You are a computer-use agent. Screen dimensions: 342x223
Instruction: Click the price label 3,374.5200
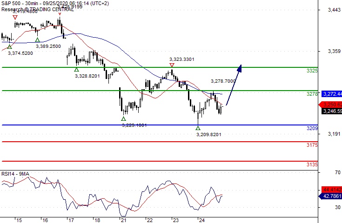[x=20, y=53]
